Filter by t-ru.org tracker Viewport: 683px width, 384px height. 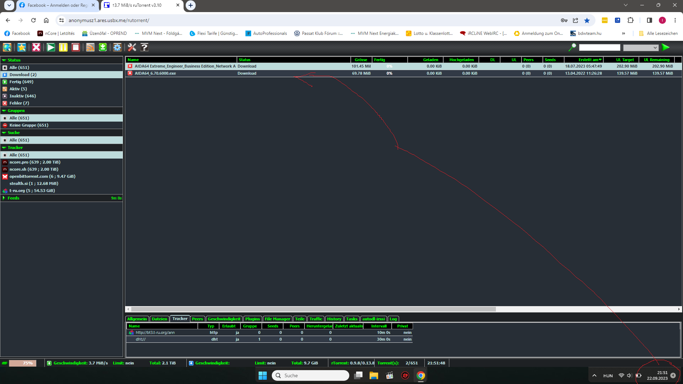point(62,191)
